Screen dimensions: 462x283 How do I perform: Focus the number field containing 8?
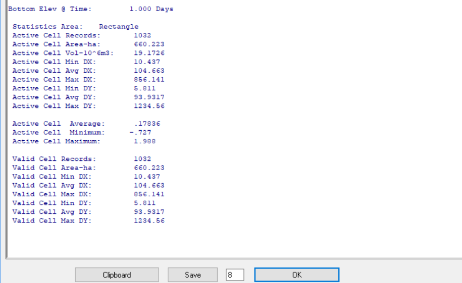235,275
